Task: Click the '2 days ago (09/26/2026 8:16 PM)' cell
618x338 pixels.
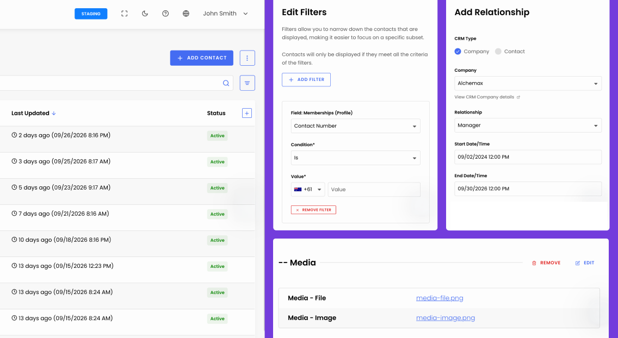Action: tap(61, 135)
